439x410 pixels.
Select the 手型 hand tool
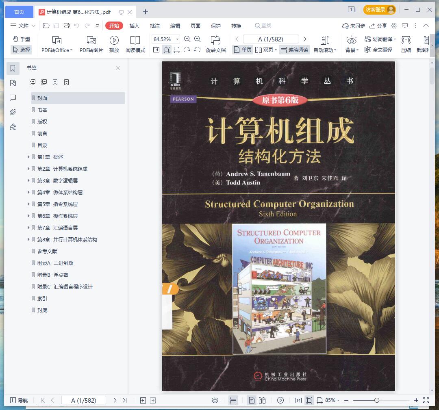(x=22, y=39)
